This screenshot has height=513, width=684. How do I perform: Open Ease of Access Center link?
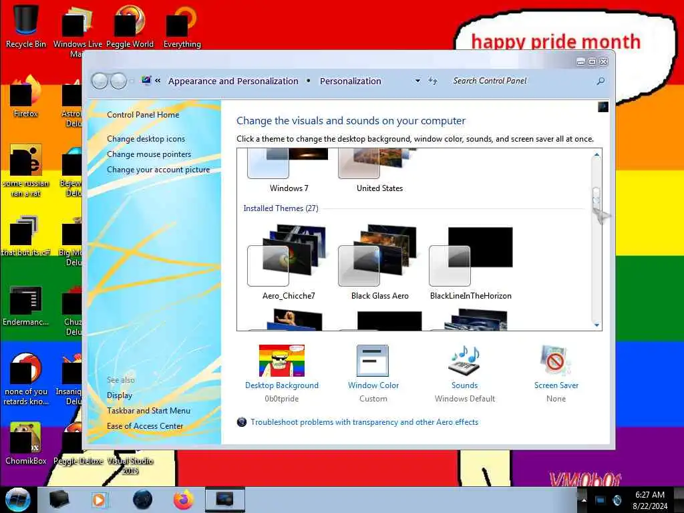click(x=145, y=425)
